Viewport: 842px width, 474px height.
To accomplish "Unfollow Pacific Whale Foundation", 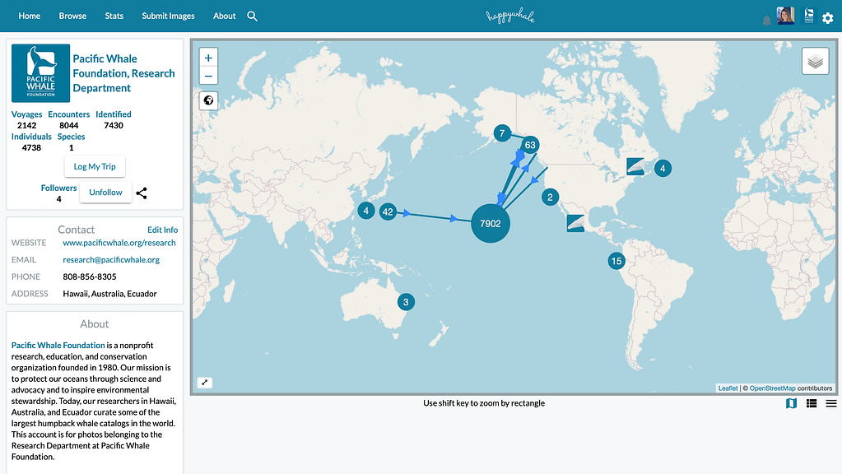I will click(106, 193).
